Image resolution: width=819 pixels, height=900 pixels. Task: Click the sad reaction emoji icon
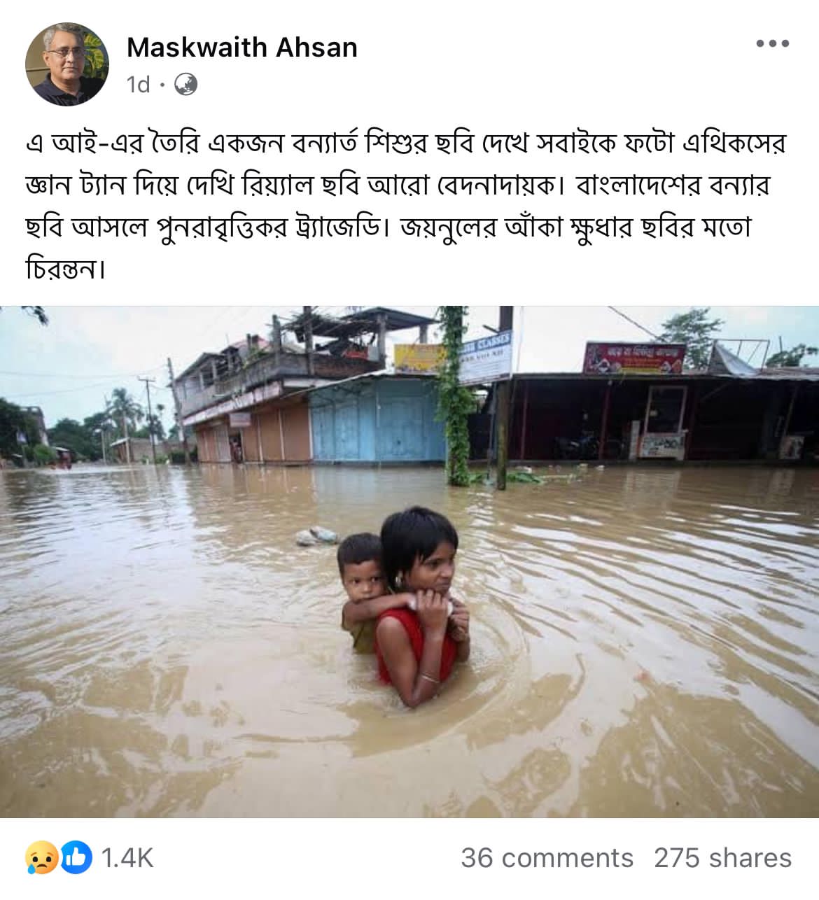tap(41, 858)
